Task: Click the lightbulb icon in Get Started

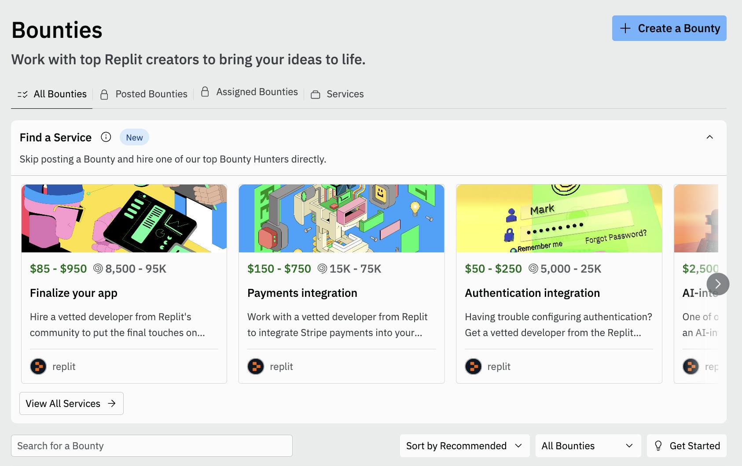Action: point(658,446)
